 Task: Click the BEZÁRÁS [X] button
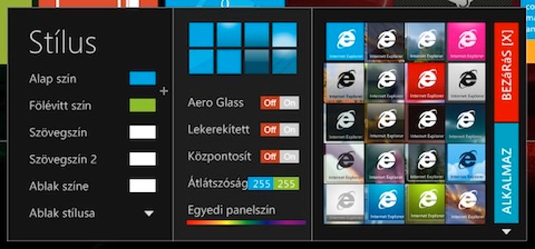[507, 72]
